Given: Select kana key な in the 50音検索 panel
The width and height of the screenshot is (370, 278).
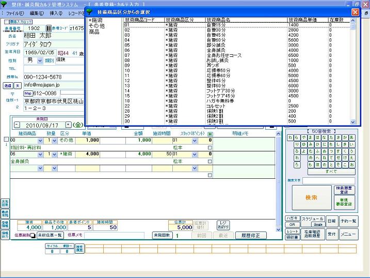Looking at the screenshot, I should (325, 137).
